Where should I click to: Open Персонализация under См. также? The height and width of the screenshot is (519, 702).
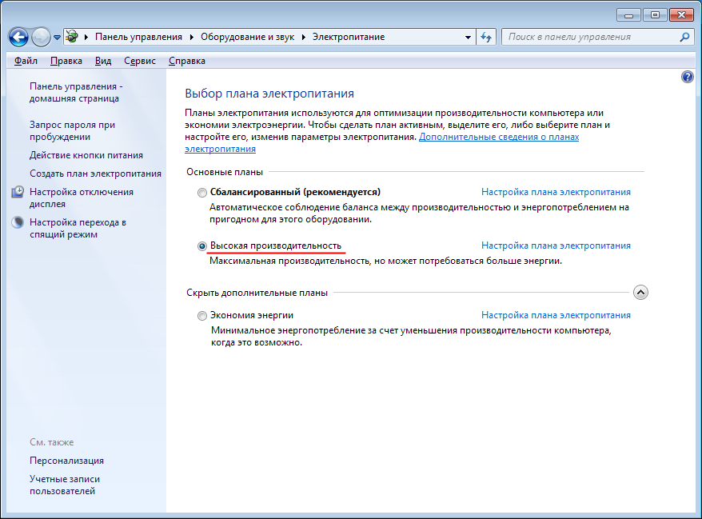pyautogui.click(x=66, y=461)
